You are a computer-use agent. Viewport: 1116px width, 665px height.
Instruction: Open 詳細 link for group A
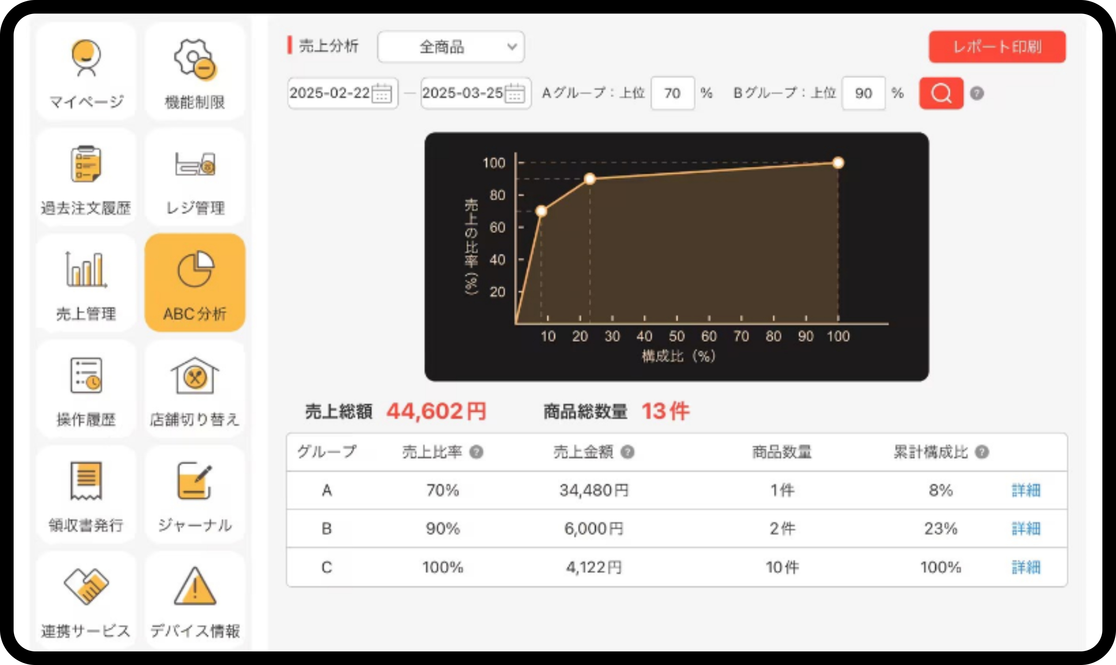pos(1025,490)
